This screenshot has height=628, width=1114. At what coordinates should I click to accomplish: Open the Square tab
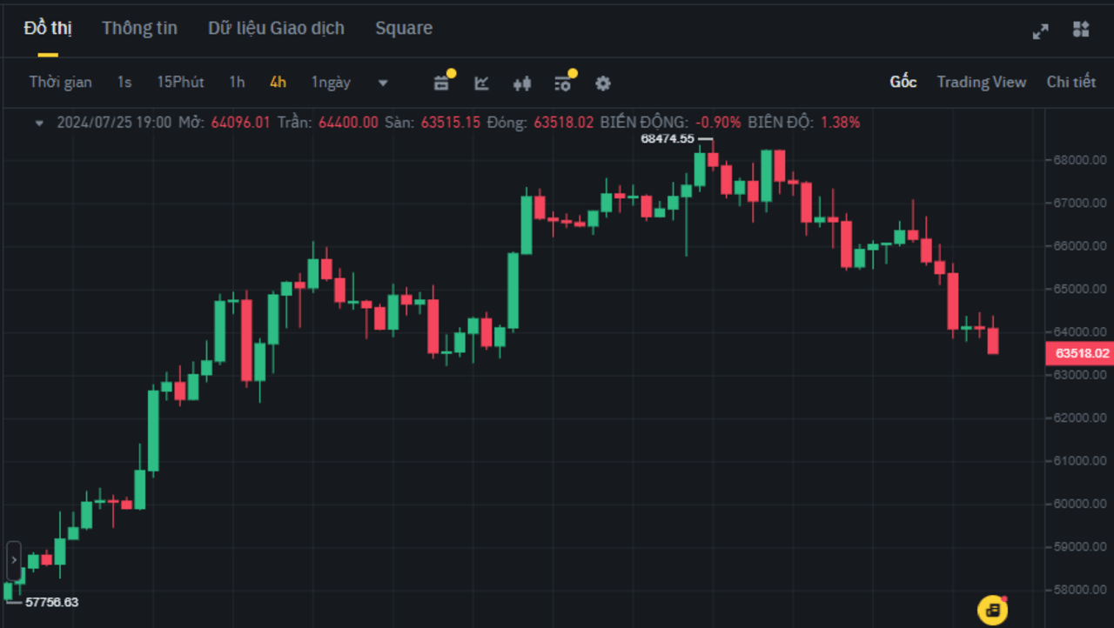(404, 28)
